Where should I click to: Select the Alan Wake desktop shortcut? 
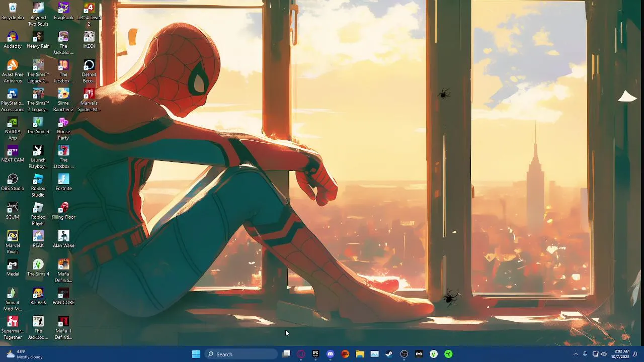pos(63,239)
